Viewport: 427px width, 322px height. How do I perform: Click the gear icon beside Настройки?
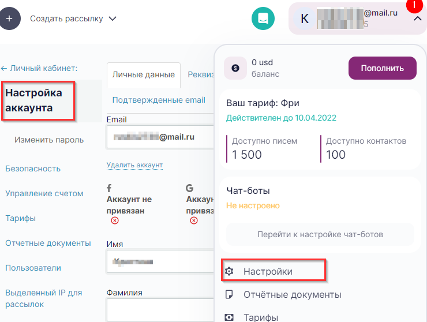[229, 271]
